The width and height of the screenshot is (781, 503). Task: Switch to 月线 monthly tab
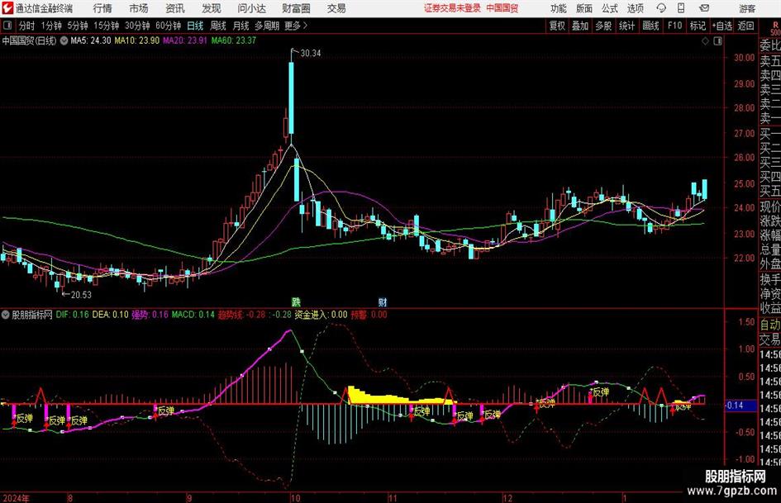[240, 26]
